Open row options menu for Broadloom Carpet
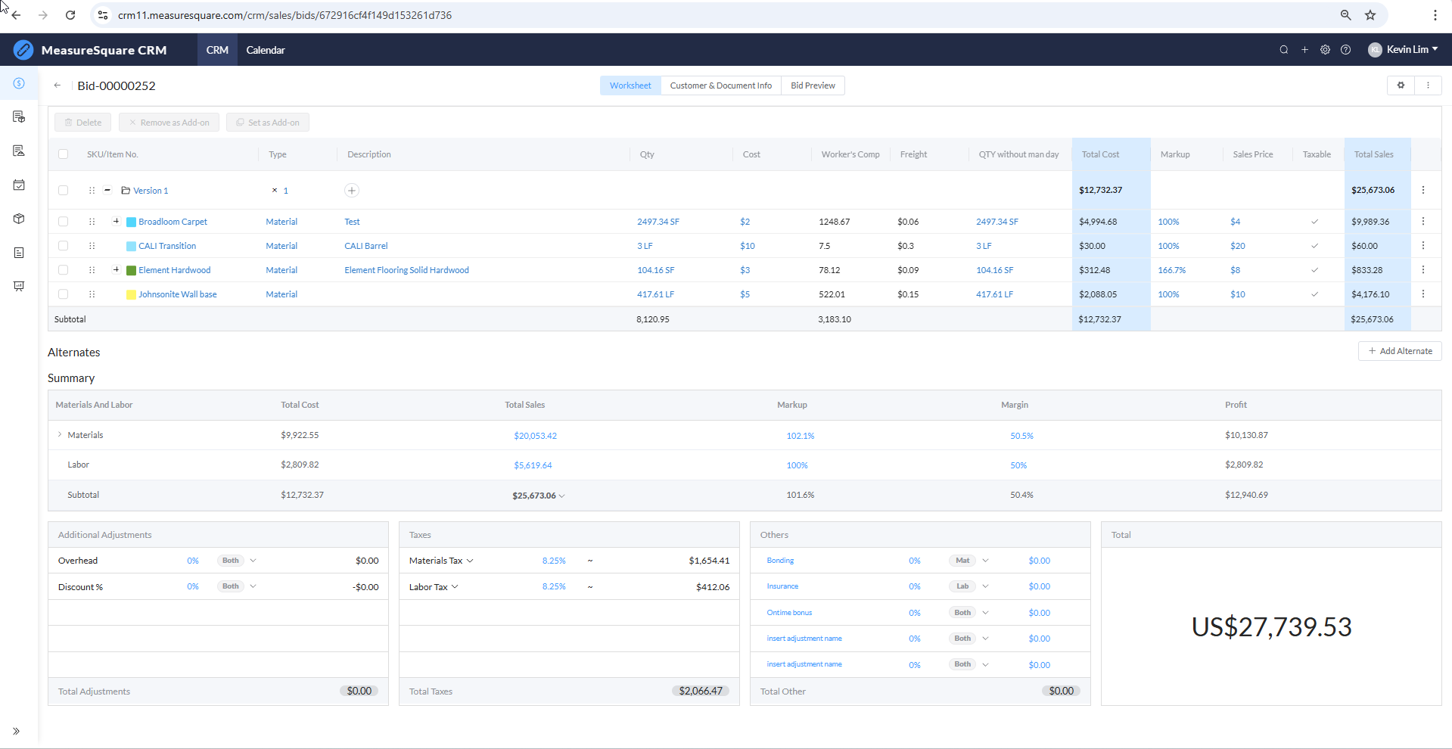 click(x=1423, y=222)
